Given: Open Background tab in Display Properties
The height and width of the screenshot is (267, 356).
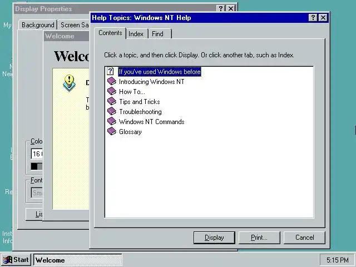Looking at the screenshot, I should (38, 25).
